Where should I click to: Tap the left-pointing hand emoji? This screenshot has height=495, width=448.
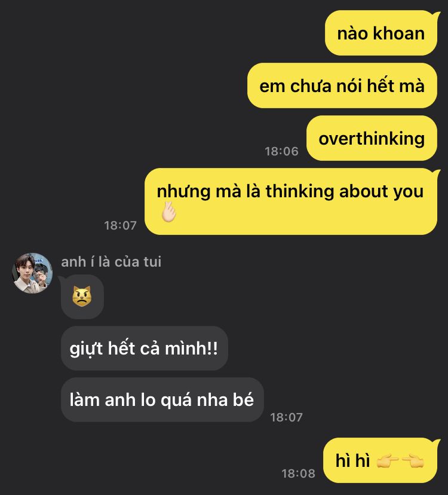pyautogui.click(x=413, y=460)
